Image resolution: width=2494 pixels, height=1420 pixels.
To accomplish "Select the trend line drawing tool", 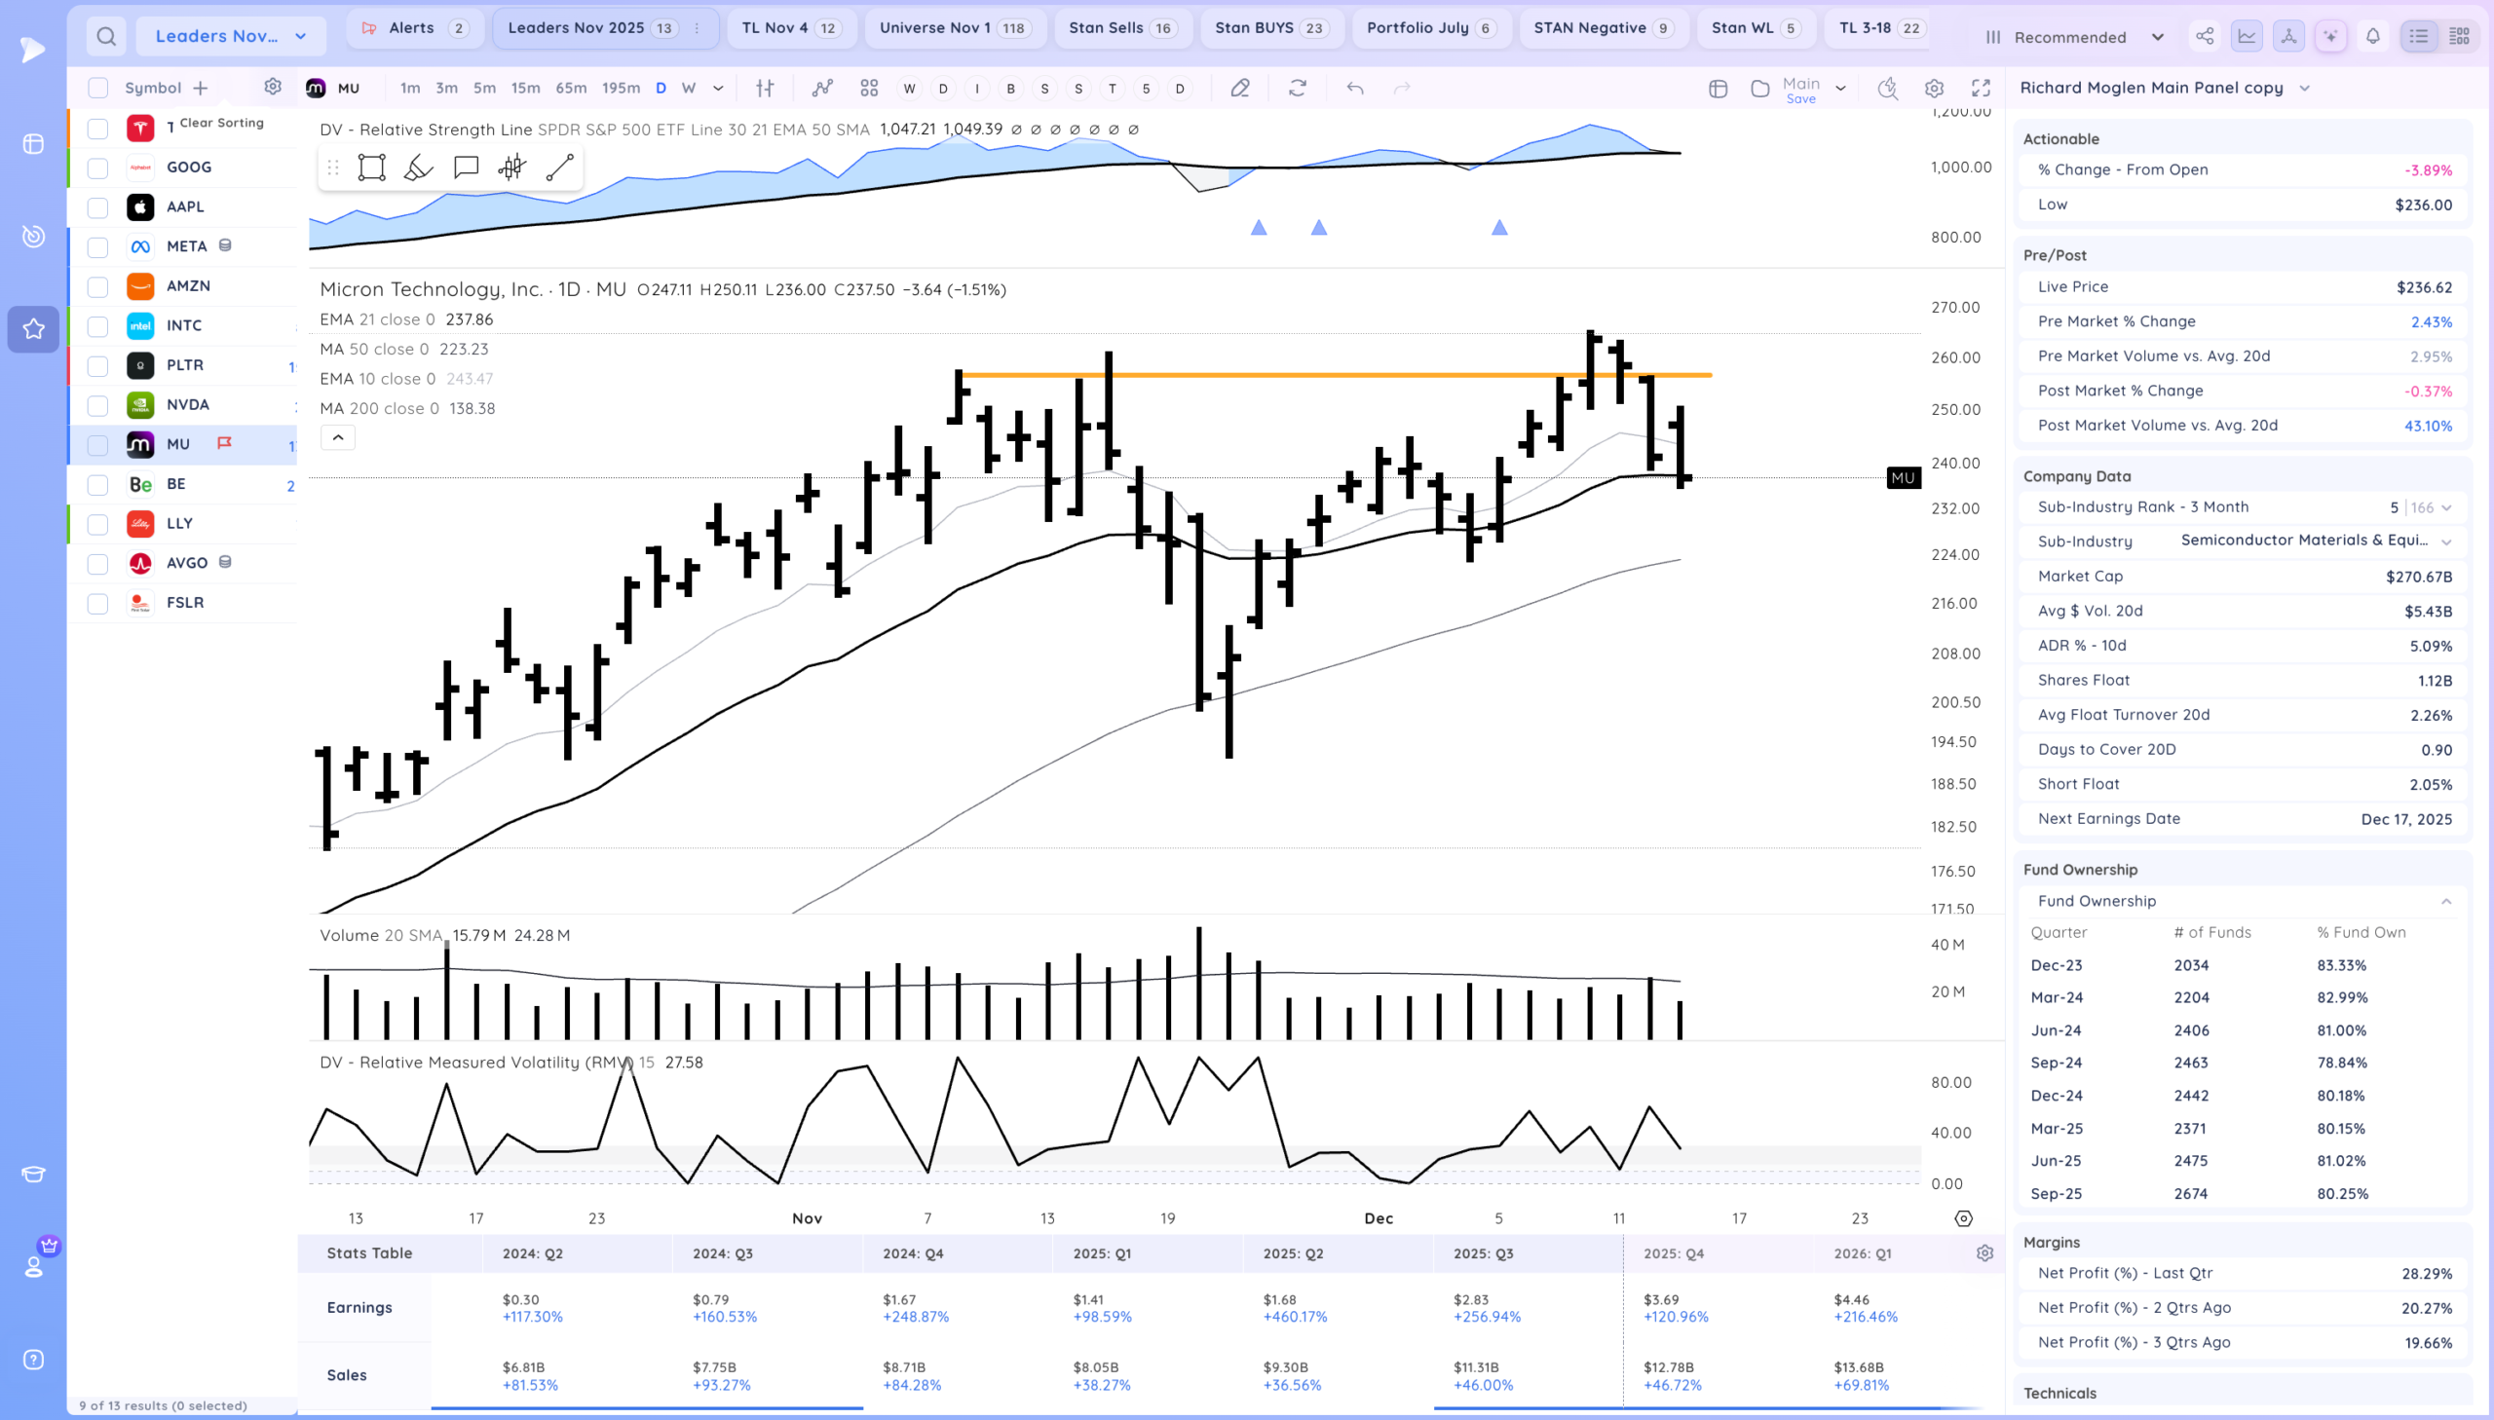I will point(559,168).
